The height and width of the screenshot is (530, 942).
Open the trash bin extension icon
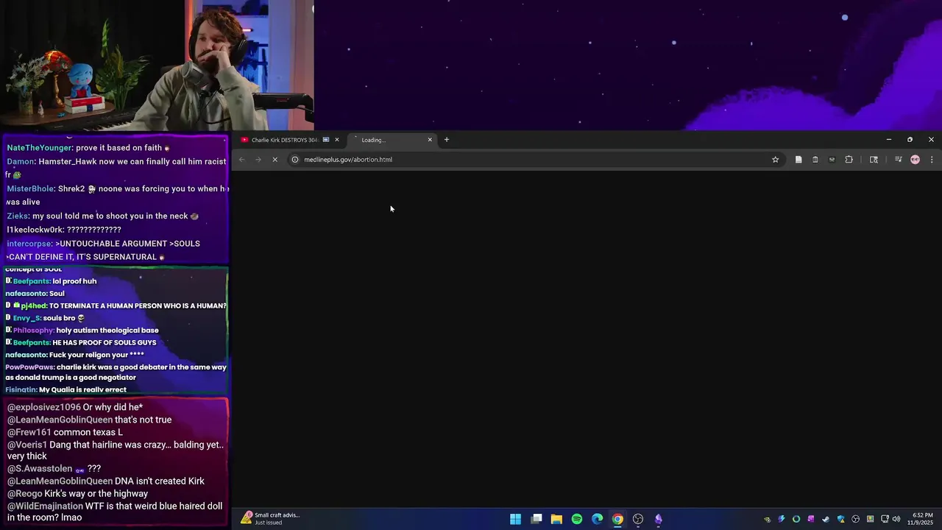[x=815, y=160]
